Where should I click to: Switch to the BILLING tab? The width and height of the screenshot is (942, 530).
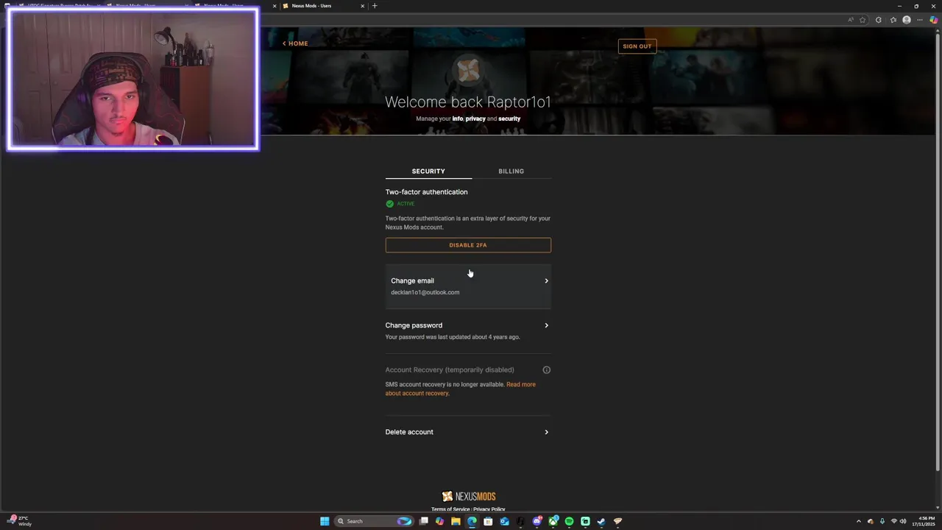[x=511, y=172]
